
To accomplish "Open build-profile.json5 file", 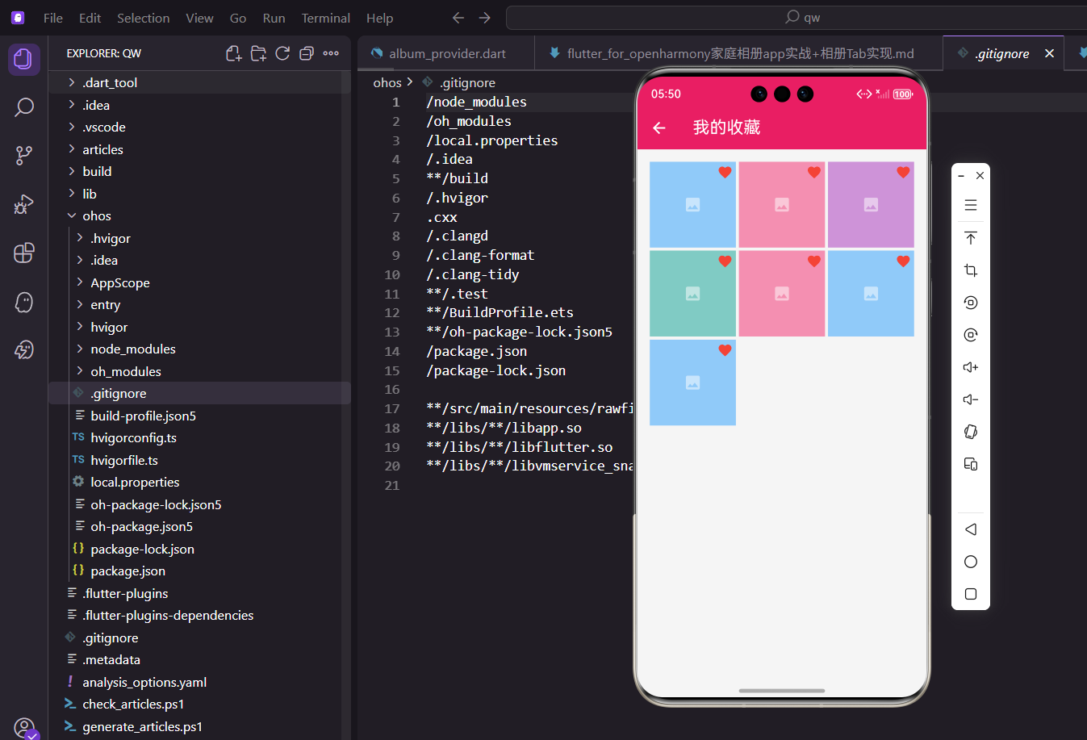I will click(199, 416).
